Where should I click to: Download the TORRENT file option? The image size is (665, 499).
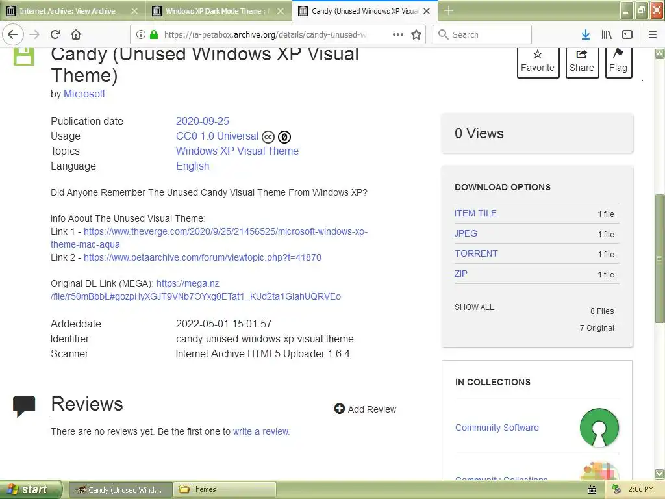point(476,254)
